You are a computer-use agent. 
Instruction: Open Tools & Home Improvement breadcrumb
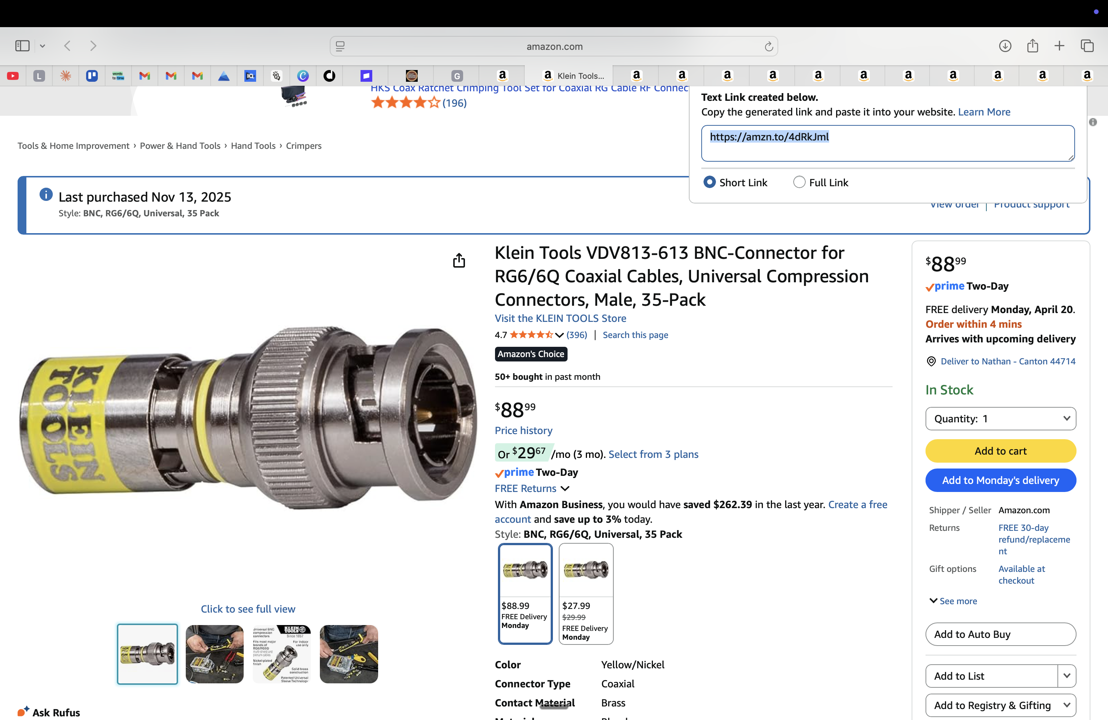click(x=74, y=146)
